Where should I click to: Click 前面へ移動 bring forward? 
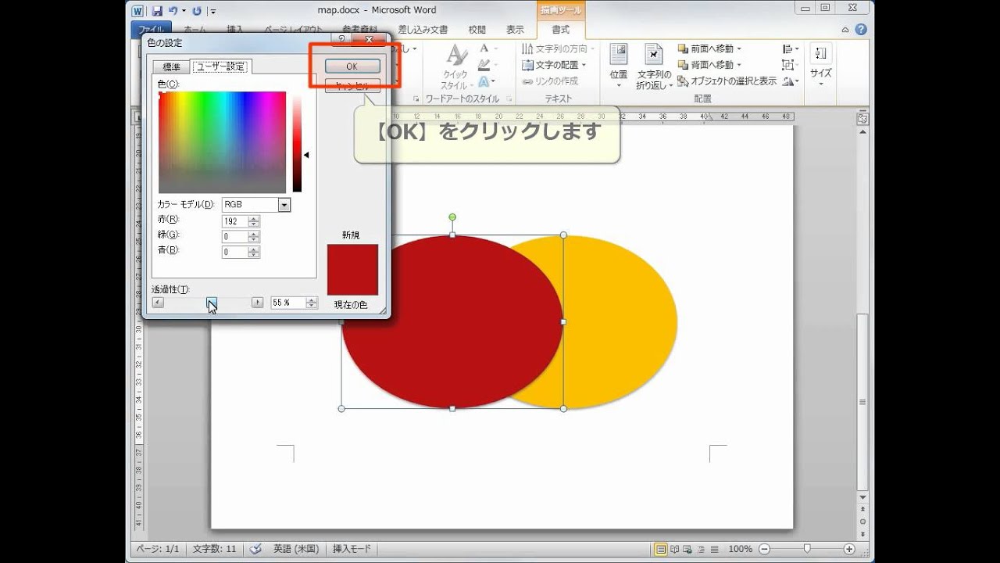[x=709, y=48]
